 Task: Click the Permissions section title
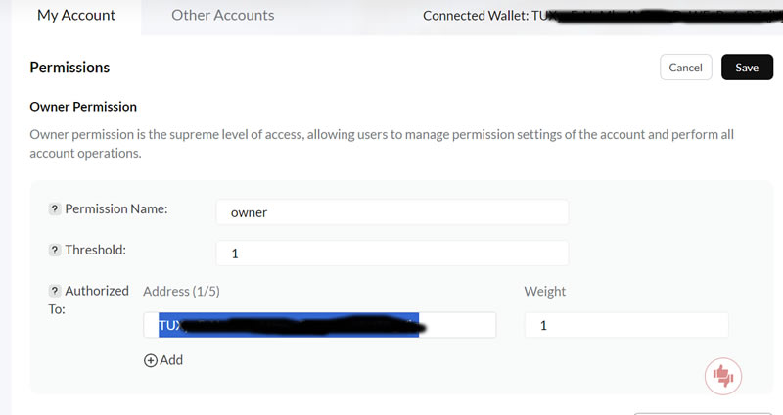pos(69,68)
